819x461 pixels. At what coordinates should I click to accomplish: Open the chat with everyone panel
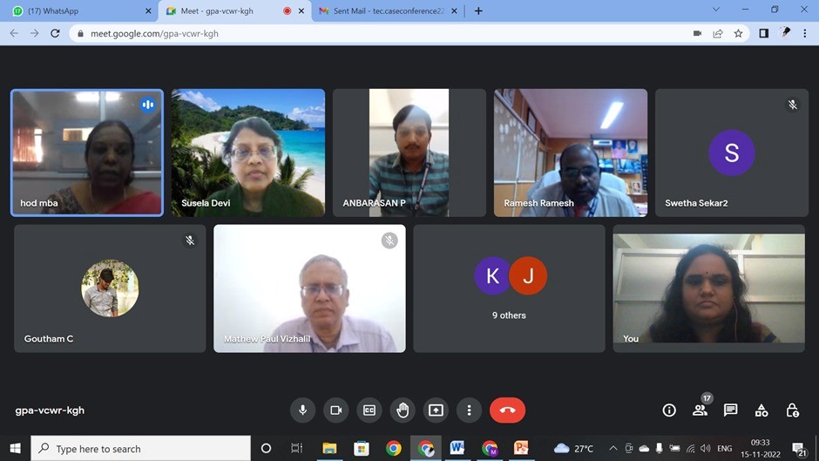tap(730, 410)
